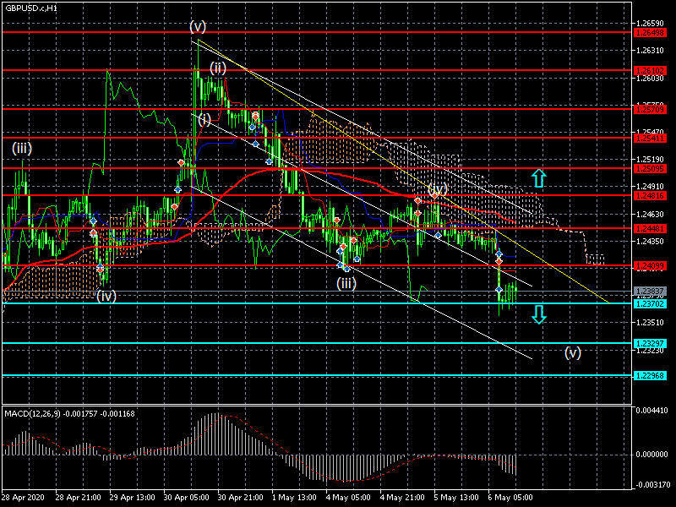The height and width of the screenshot is (507, 676).
Task: Click the (iv) wave label near the 1.23702 line
Action: click(x=106, y=296)
